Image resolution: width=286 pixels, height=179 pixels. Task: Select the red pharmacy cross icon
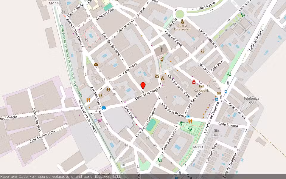tap(194, 82)
